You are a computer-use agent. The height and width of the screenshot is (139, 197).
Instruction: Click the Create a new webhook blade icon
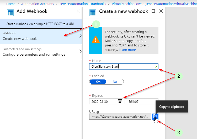tap(93, 13)
